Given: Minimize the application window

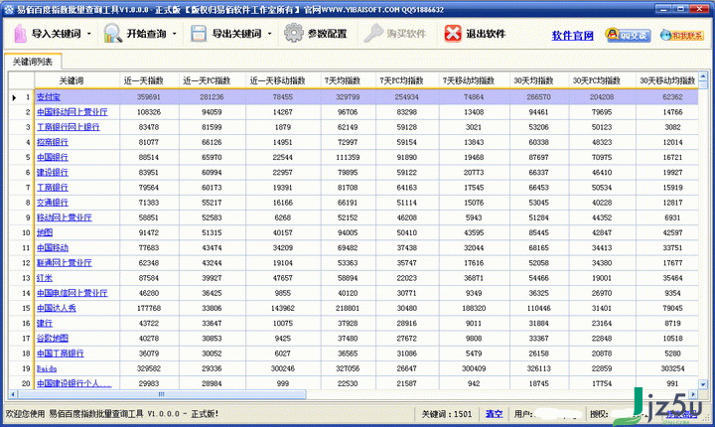Looking at the screenshot, I should [x=662, y=8].
